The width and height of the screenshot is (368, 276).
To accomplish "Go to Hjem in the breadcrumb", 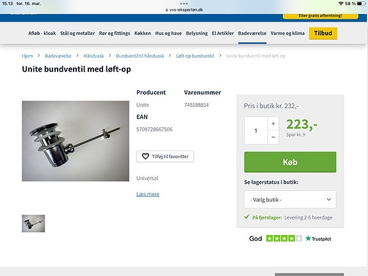I will (x=28, y=56).
